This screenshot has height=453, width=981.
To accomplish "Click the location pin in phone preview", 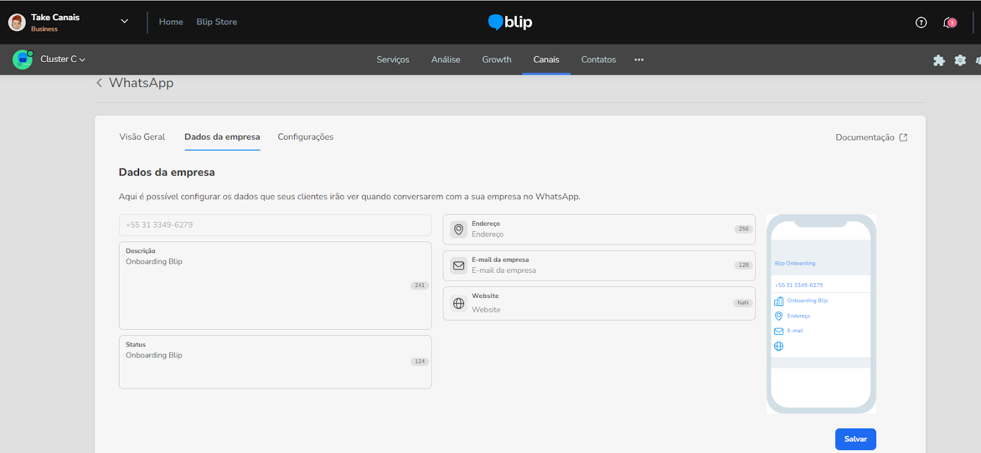I will pos(779,316).
